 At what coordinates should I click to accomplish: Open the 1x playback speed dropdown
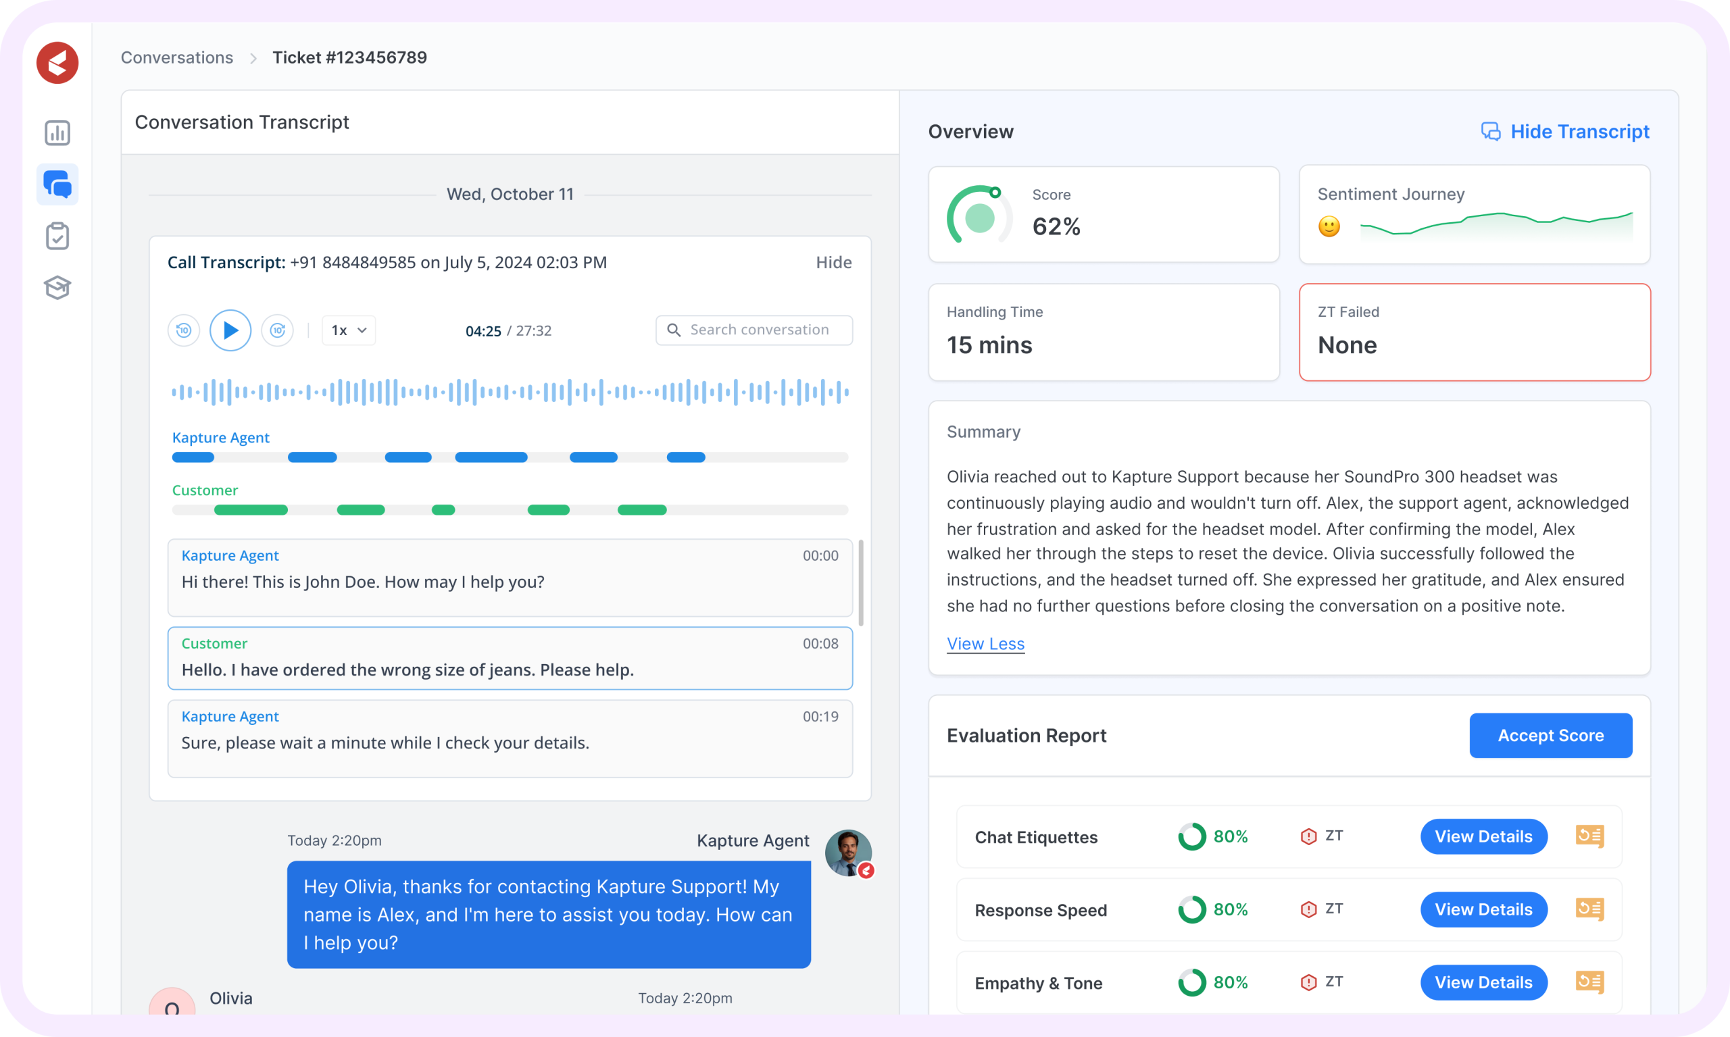349,330
